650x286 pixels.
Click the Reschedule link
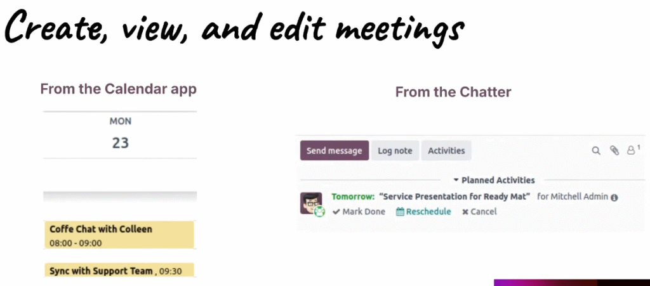click(428, 212)
